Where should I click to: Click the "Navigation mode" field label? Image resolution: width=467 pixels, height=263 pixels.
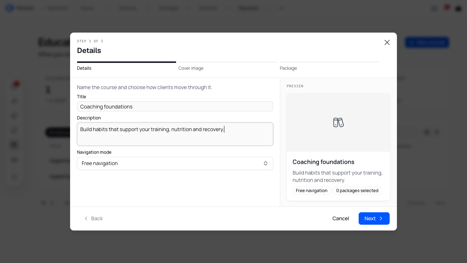(x=94, y=152)
